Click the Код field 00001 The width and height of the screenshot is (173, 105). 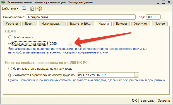click(x=153, y=17)
